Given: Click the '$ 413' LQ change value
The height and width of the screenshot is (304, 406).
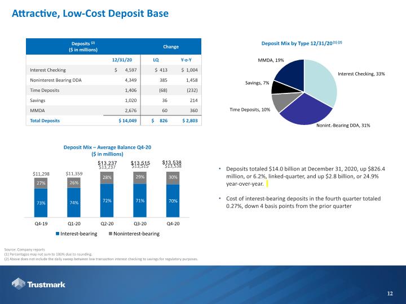Looking at the screenshot, I should pos(161,70).
